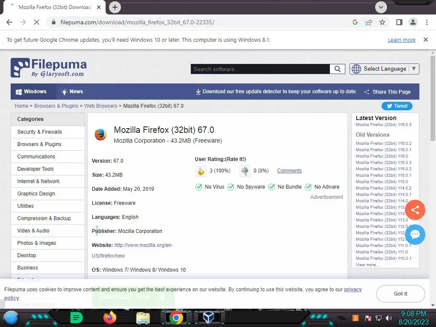
Task: Click the search magnifier button
Action: pos(337,69)
